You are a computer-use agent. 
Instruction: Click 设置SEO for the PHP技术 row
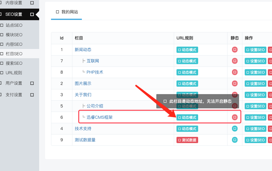tap(255, 72)
